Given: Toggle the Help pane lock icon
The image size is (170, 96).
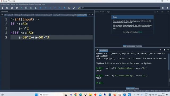Looking at the screenshot, I should tap(162, 12).
